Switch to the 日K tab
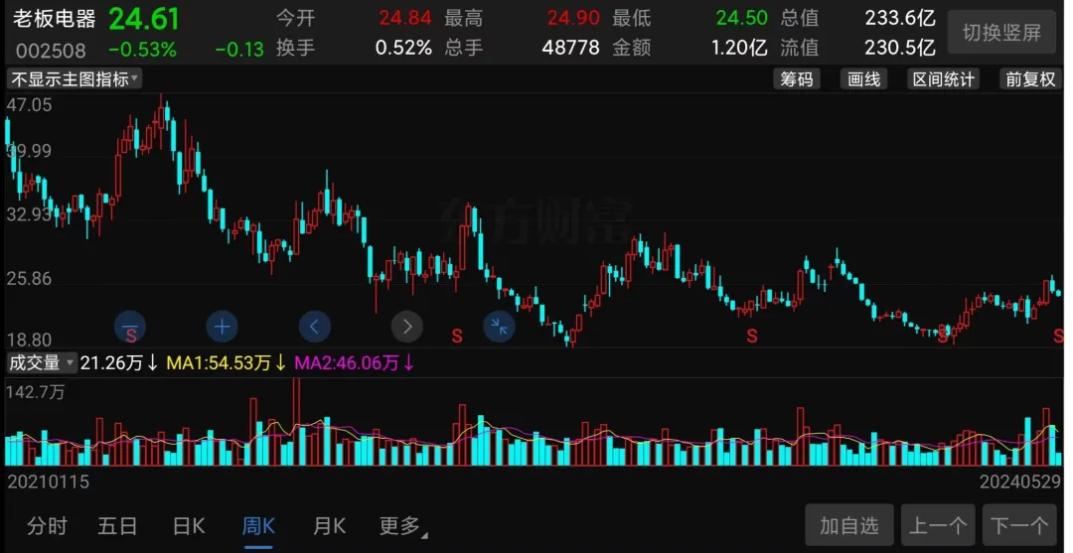Image resolution: width=1073 pixels, height=553 pixels. tap(189, 525)
